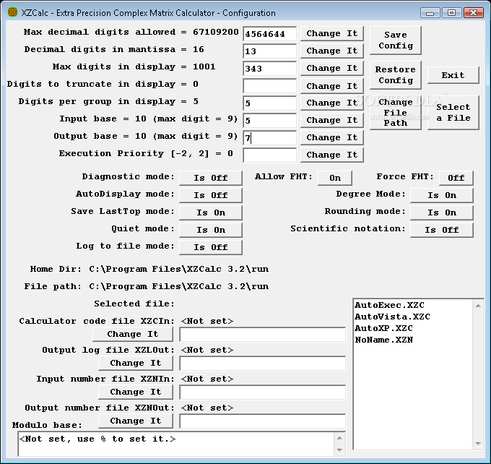The image size is (491, 464).
Task: Click Change It for Max decimal digits
Action: [331, 33]
